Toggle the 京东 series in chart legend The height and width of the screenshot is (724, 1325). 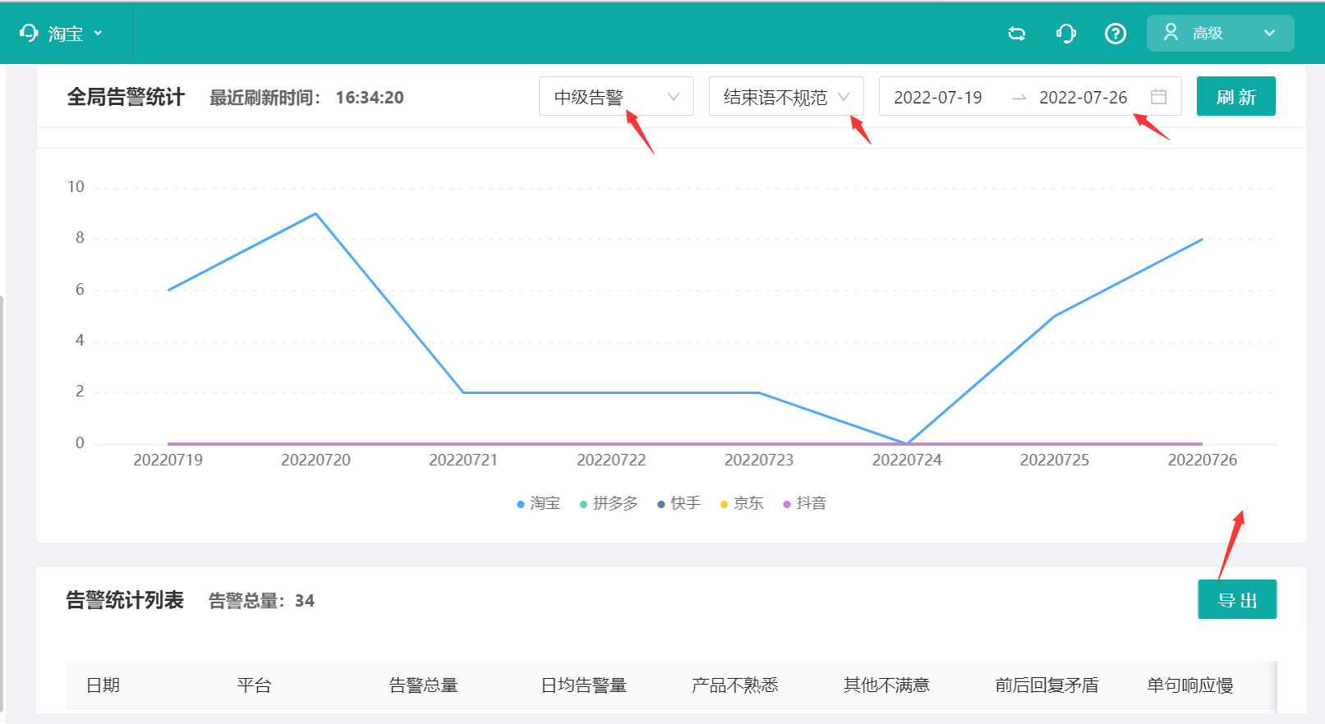pos(742,503)
